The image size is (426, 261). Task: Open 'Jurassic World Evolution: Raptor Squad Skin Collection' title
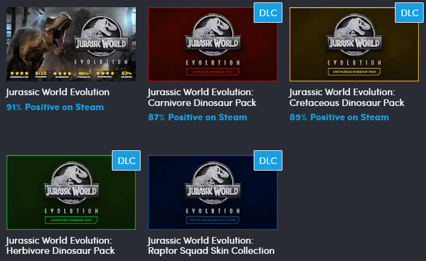[211, 245]
